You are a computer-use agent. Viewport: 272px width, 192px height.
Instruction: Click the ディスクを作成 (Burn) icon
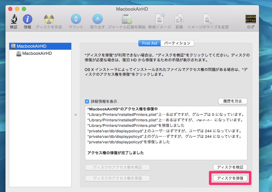tap(49, 19)
